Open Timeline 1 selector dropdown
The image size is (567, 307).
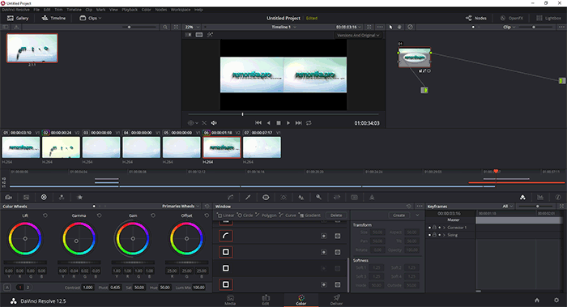(x=283, y=27)
